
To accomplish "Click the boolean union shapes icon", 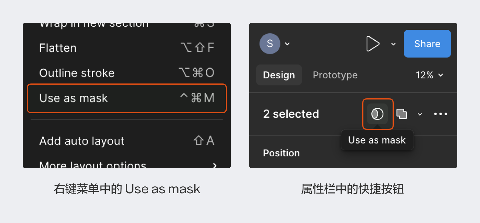I will click(402, 114).
